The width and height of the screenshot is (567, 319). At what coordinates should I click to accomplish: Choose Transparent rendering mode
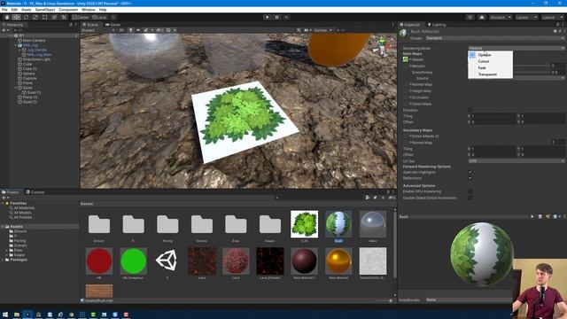point(490,74)
